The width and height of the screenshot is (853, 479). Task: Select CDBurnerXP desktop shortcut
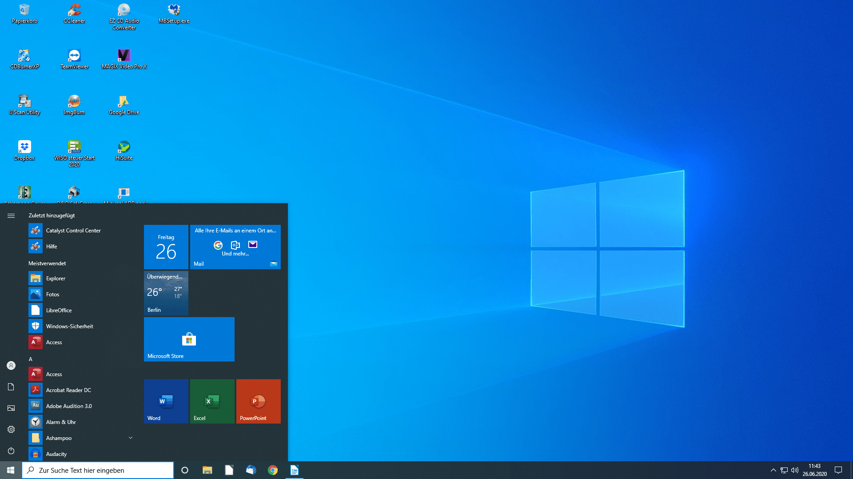coord(24,59)
